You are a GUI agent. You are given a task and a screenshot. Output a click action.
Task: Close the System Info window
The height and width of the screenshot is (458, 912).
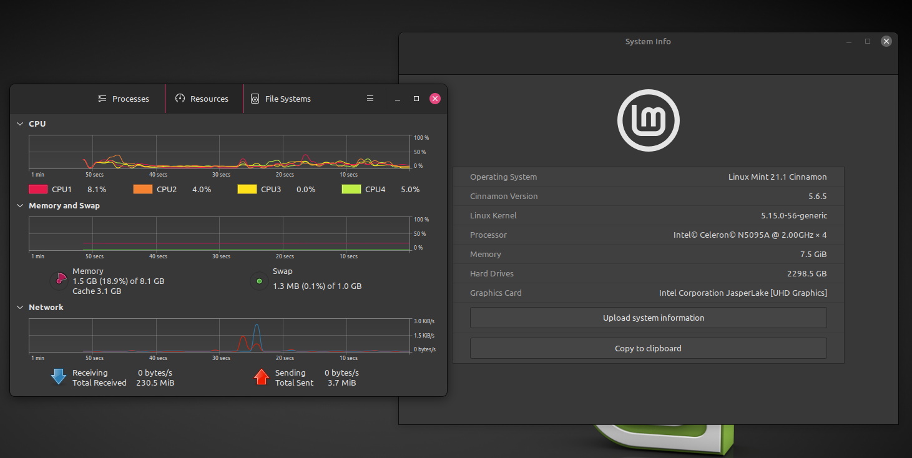tap(886, 41)
